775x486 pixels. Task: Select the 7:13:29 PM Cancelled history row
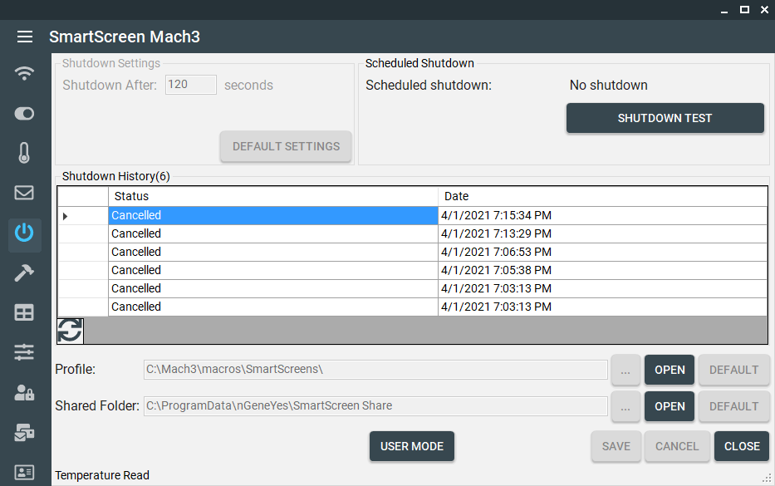272,233
